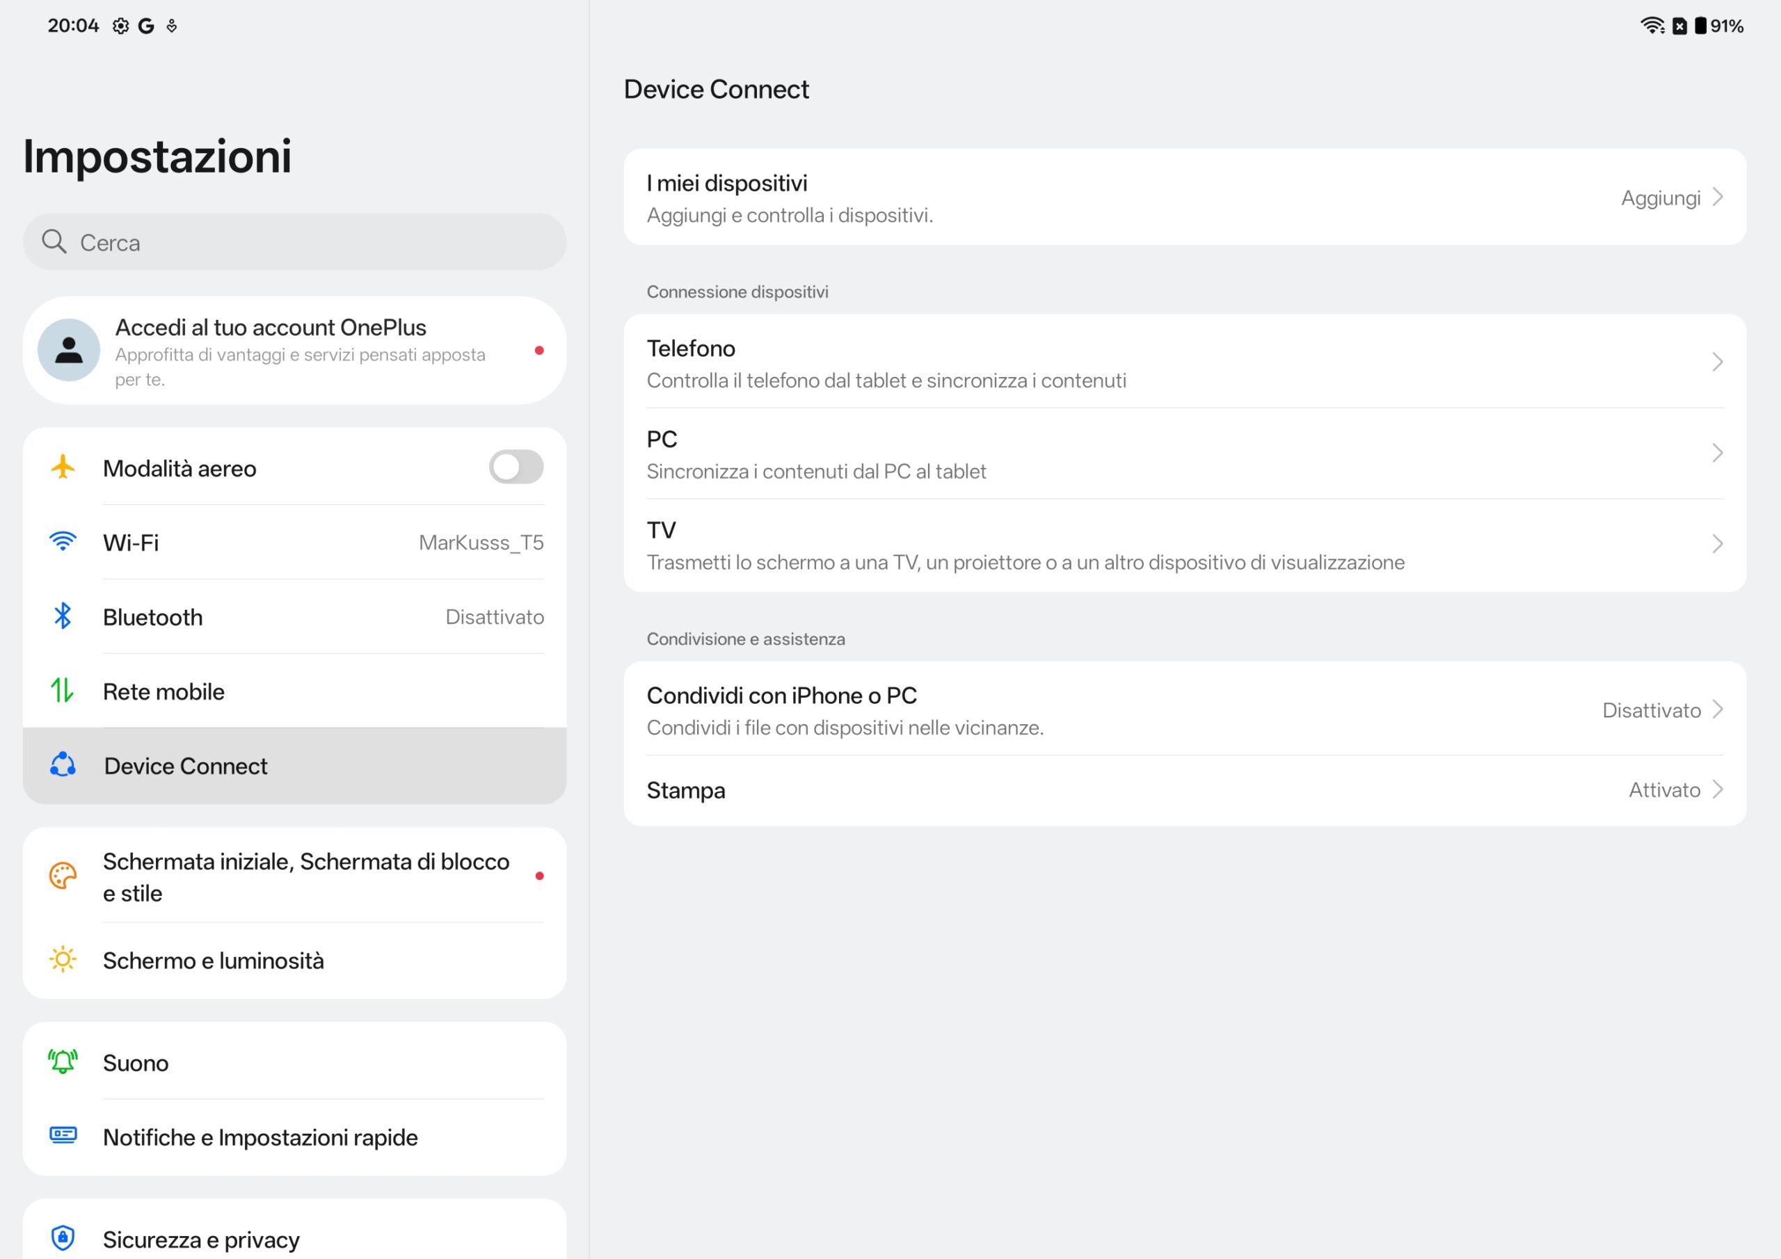Tap the Wi-Fi status icon in status bar
The height and width of the screenshot is (1259, 1781).
pyautogui.click(x=1652, y=26)
